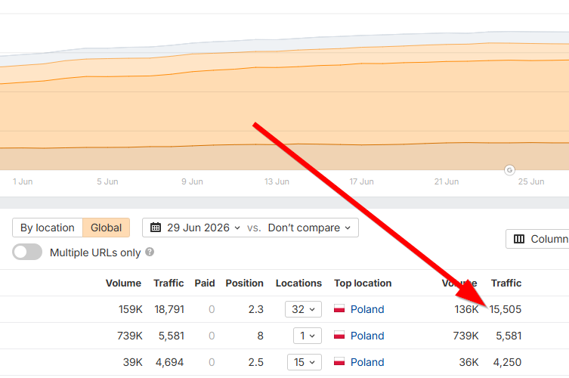Image resolution: width=569 pixels, height=378 pixels.
Task: Click the 13 Jun chart axis label
Action: 277,181
